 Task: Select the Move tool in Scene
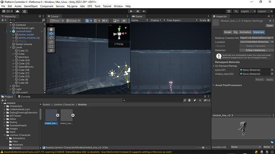tap(51, 33)
